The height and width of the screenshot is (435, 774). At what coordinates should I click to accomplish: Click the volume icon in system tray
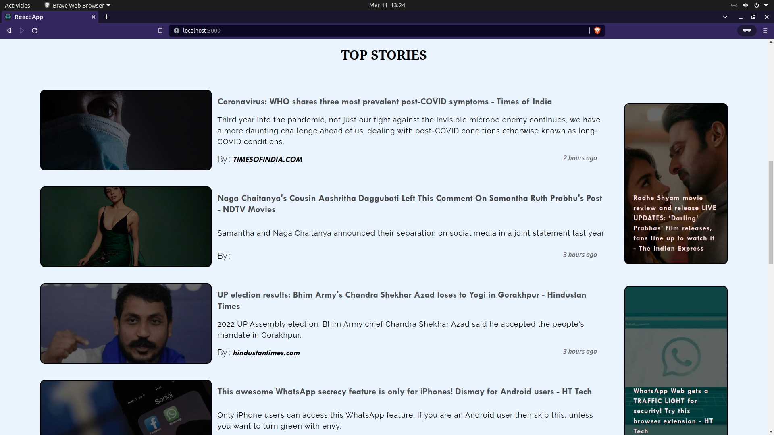pos(745,5)
